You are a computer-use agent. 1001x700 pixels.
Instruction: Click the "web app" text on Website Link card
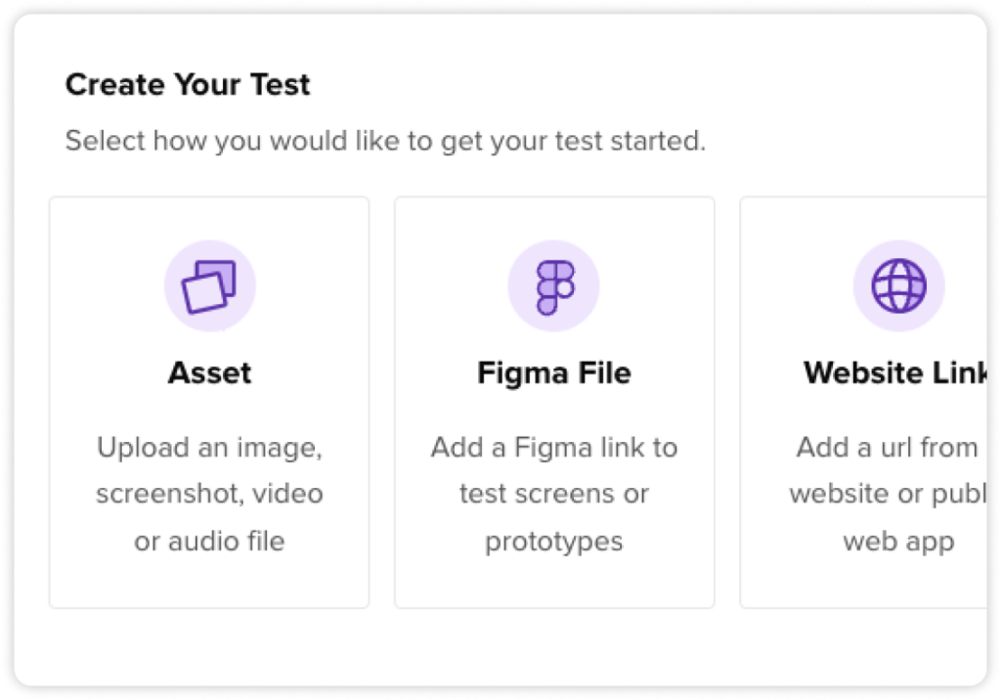(896, 540)
